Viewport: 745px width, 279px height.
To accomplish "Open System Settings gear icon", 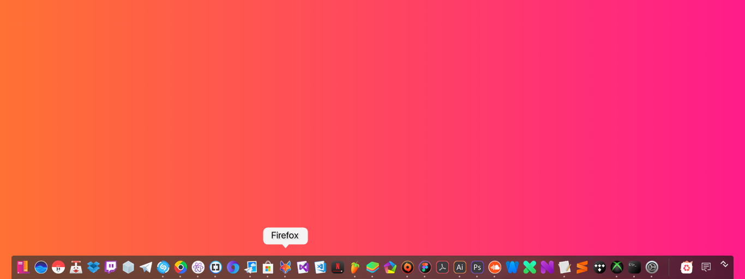I will click(652, 267).
